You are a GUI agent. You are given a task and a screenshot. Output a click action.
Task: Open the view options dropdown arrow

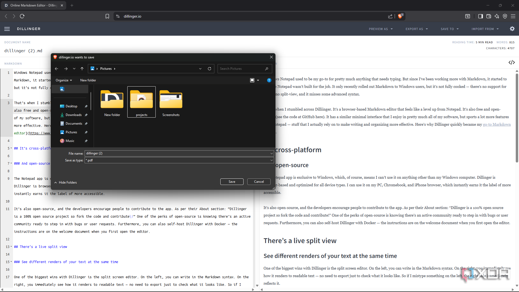pos(258,80)
